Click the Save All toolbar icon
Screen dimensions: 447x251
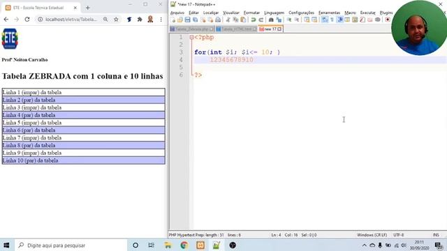[x=195, y=20]
